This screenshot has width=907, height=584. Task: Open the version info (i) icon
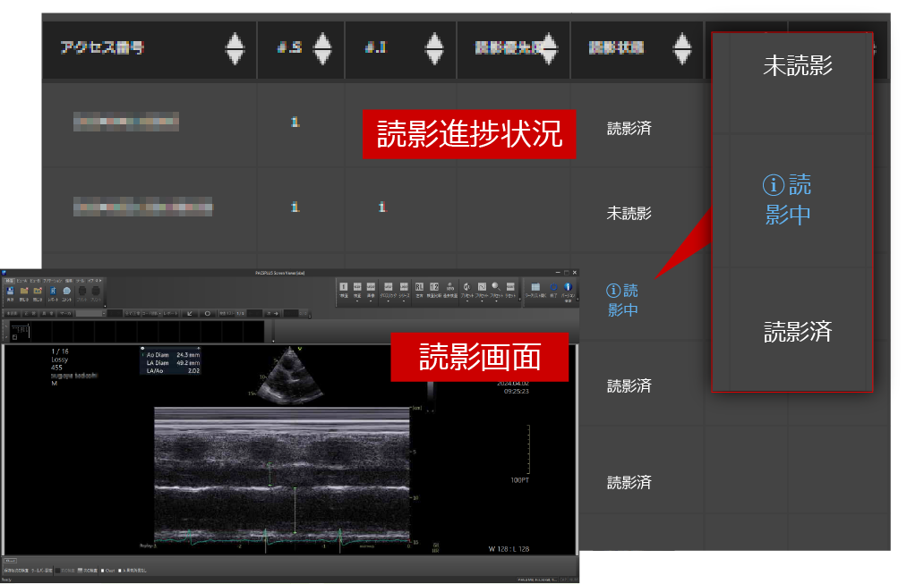567,287
